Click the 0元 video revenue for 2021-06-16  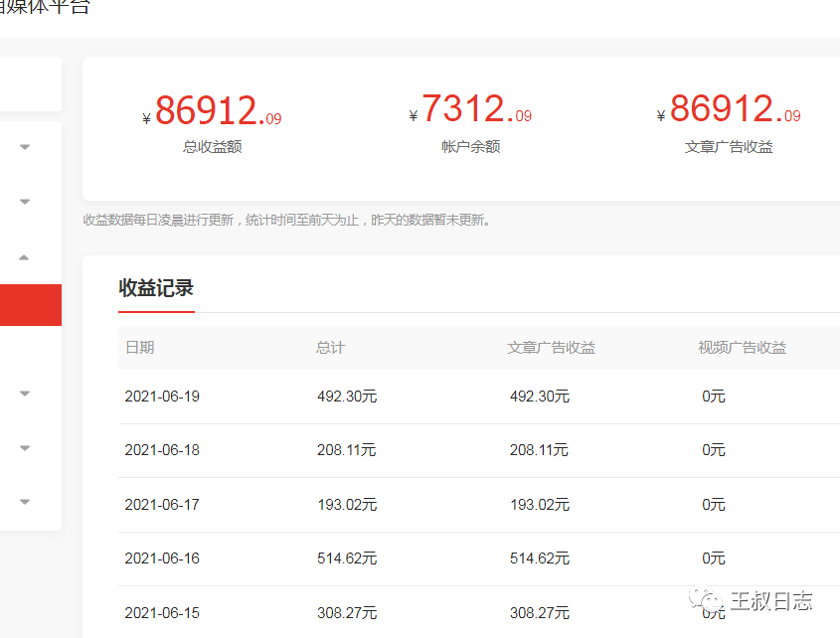(x=714, y=558)
